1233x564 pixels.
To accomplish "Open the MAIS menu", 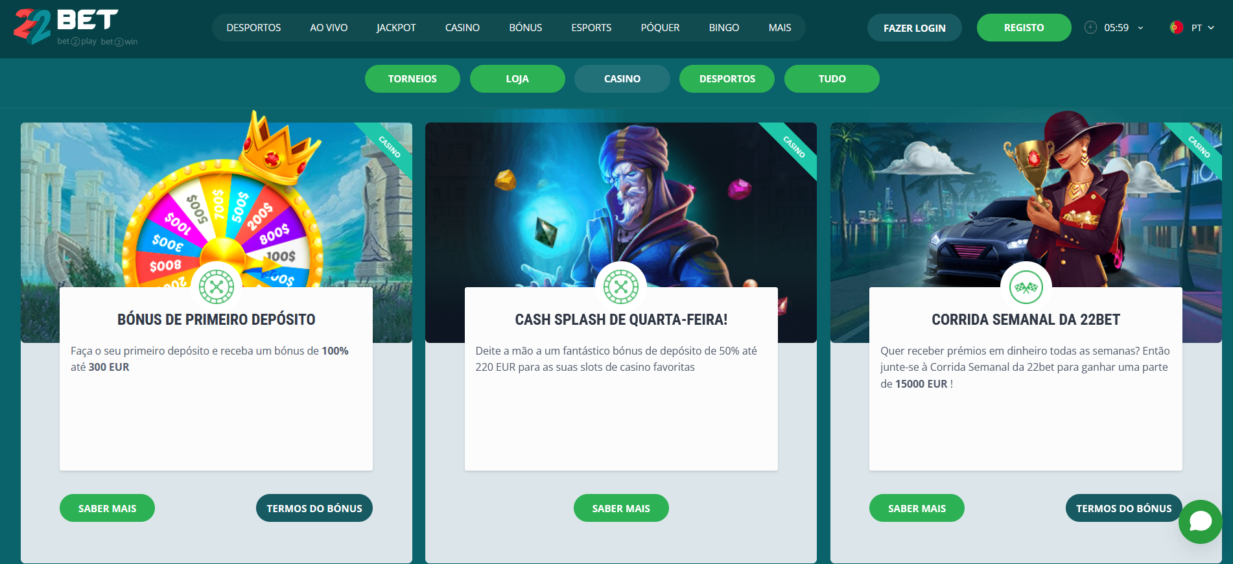I will click(x=780, y=28).
